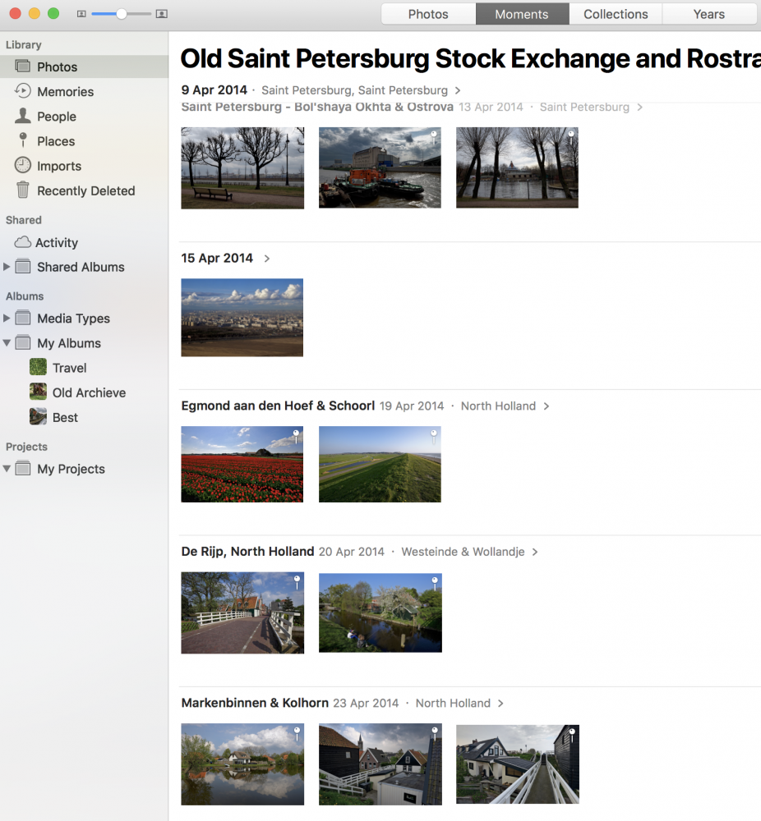Click the large thumbnail zoom-in icon
The width and height of the screenshot is (761, 821).
click(162, 14)
